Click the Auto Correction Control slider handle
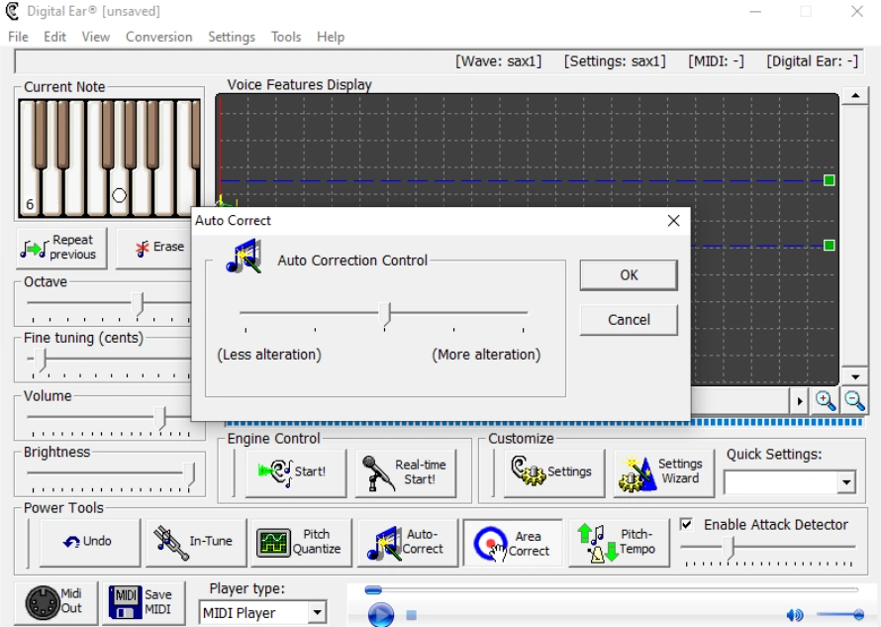Screen dimensions: 881x627 click(x=387, y=314)
